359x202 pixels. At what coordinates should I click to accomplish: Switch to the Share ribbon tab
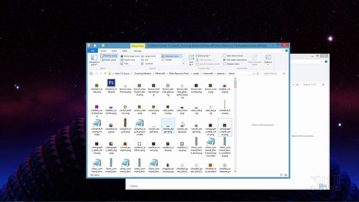tap(114, 51)
